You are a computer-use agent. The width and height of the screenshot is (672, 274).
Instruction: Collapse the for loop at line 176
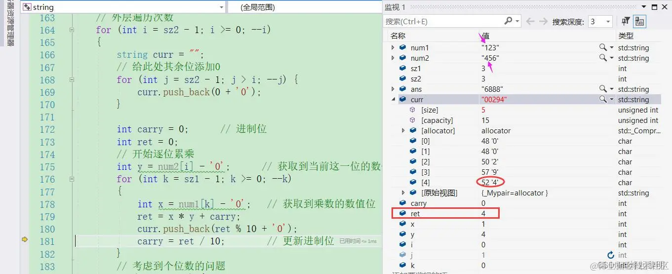pos(72,179)
